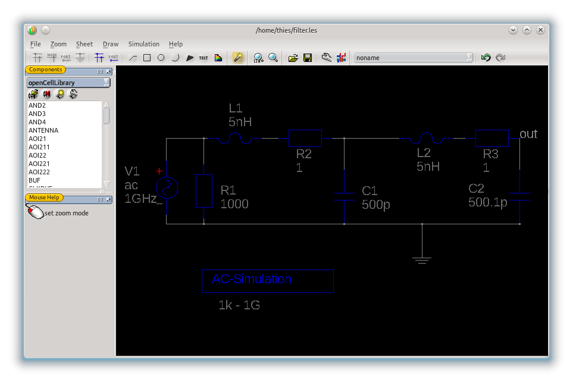Click open library folder icon in Components
Screen dimensions: 573x382
click(x=33, y=95)
